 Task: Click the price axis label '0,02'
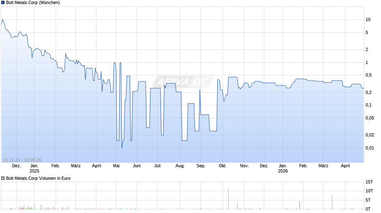[x=370, y=135]
